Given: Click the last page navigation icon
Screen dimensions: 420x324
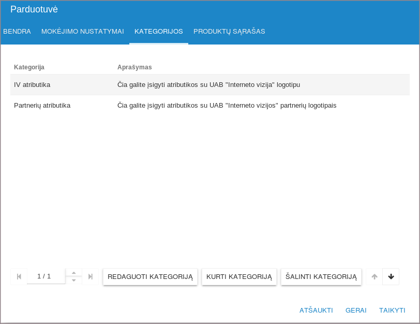Looking at the screenshot, I should click(x=91, y=276).
